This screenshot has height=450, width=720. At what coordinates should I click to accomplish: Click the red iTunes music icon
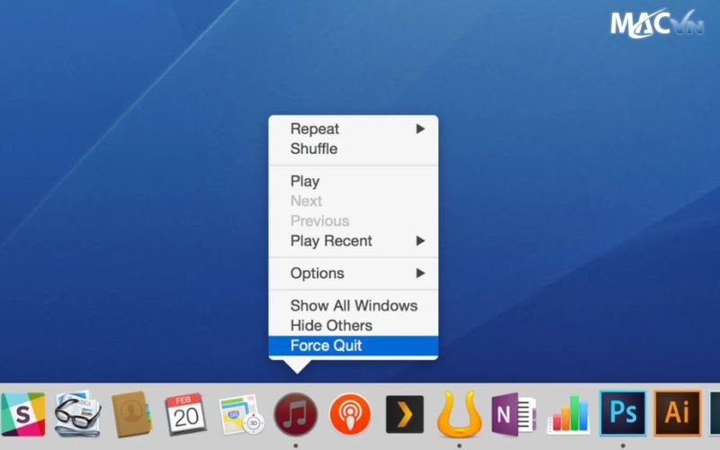296,414
